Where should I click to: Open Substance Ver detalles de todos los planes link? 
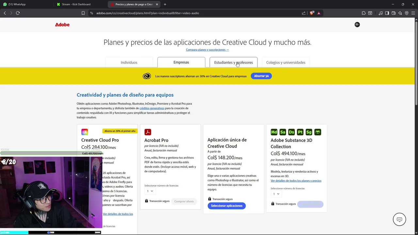coord(296,180)
